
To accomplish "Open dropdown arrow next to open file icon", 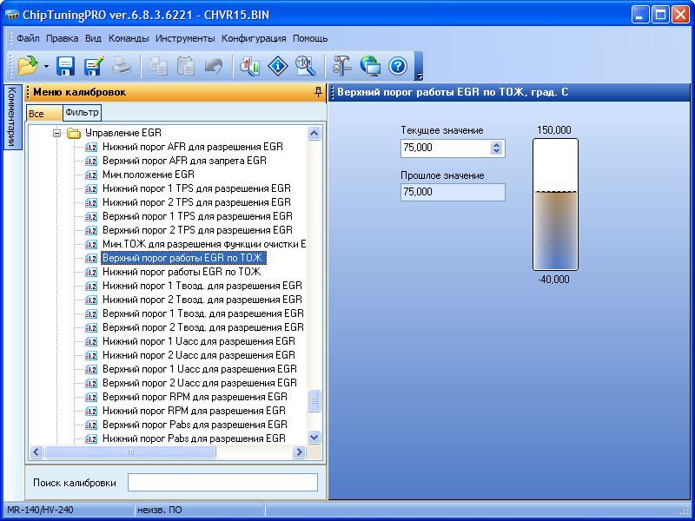I will click(46, 66).
